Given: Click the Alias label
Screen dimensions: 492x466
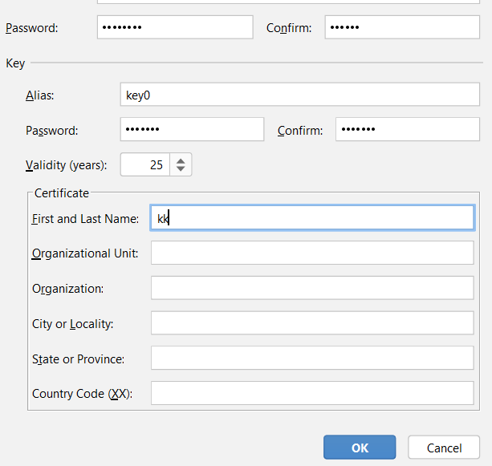Looking at the screenshot, I should 40,95.
